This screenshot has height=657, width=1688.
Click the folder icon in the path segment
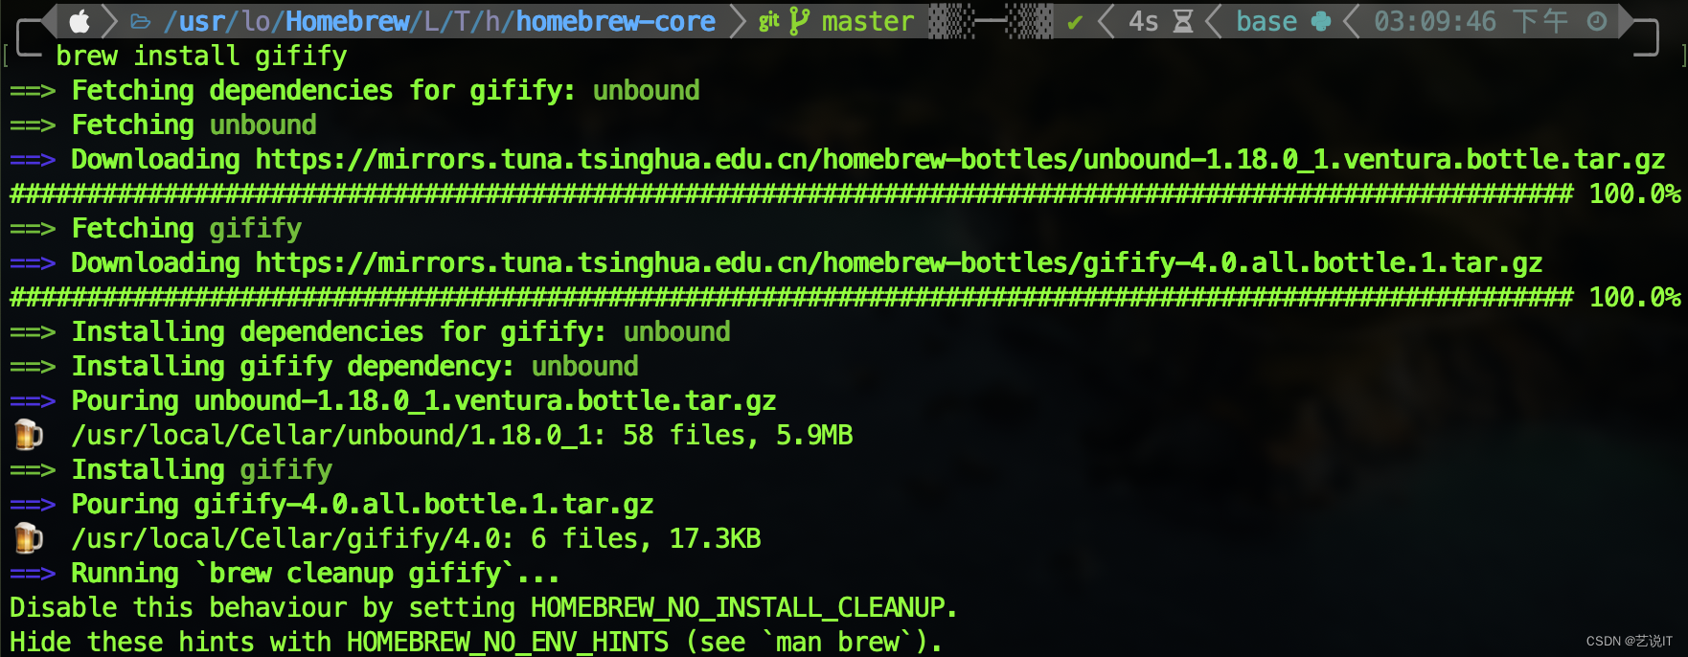[x=141, y=22]
